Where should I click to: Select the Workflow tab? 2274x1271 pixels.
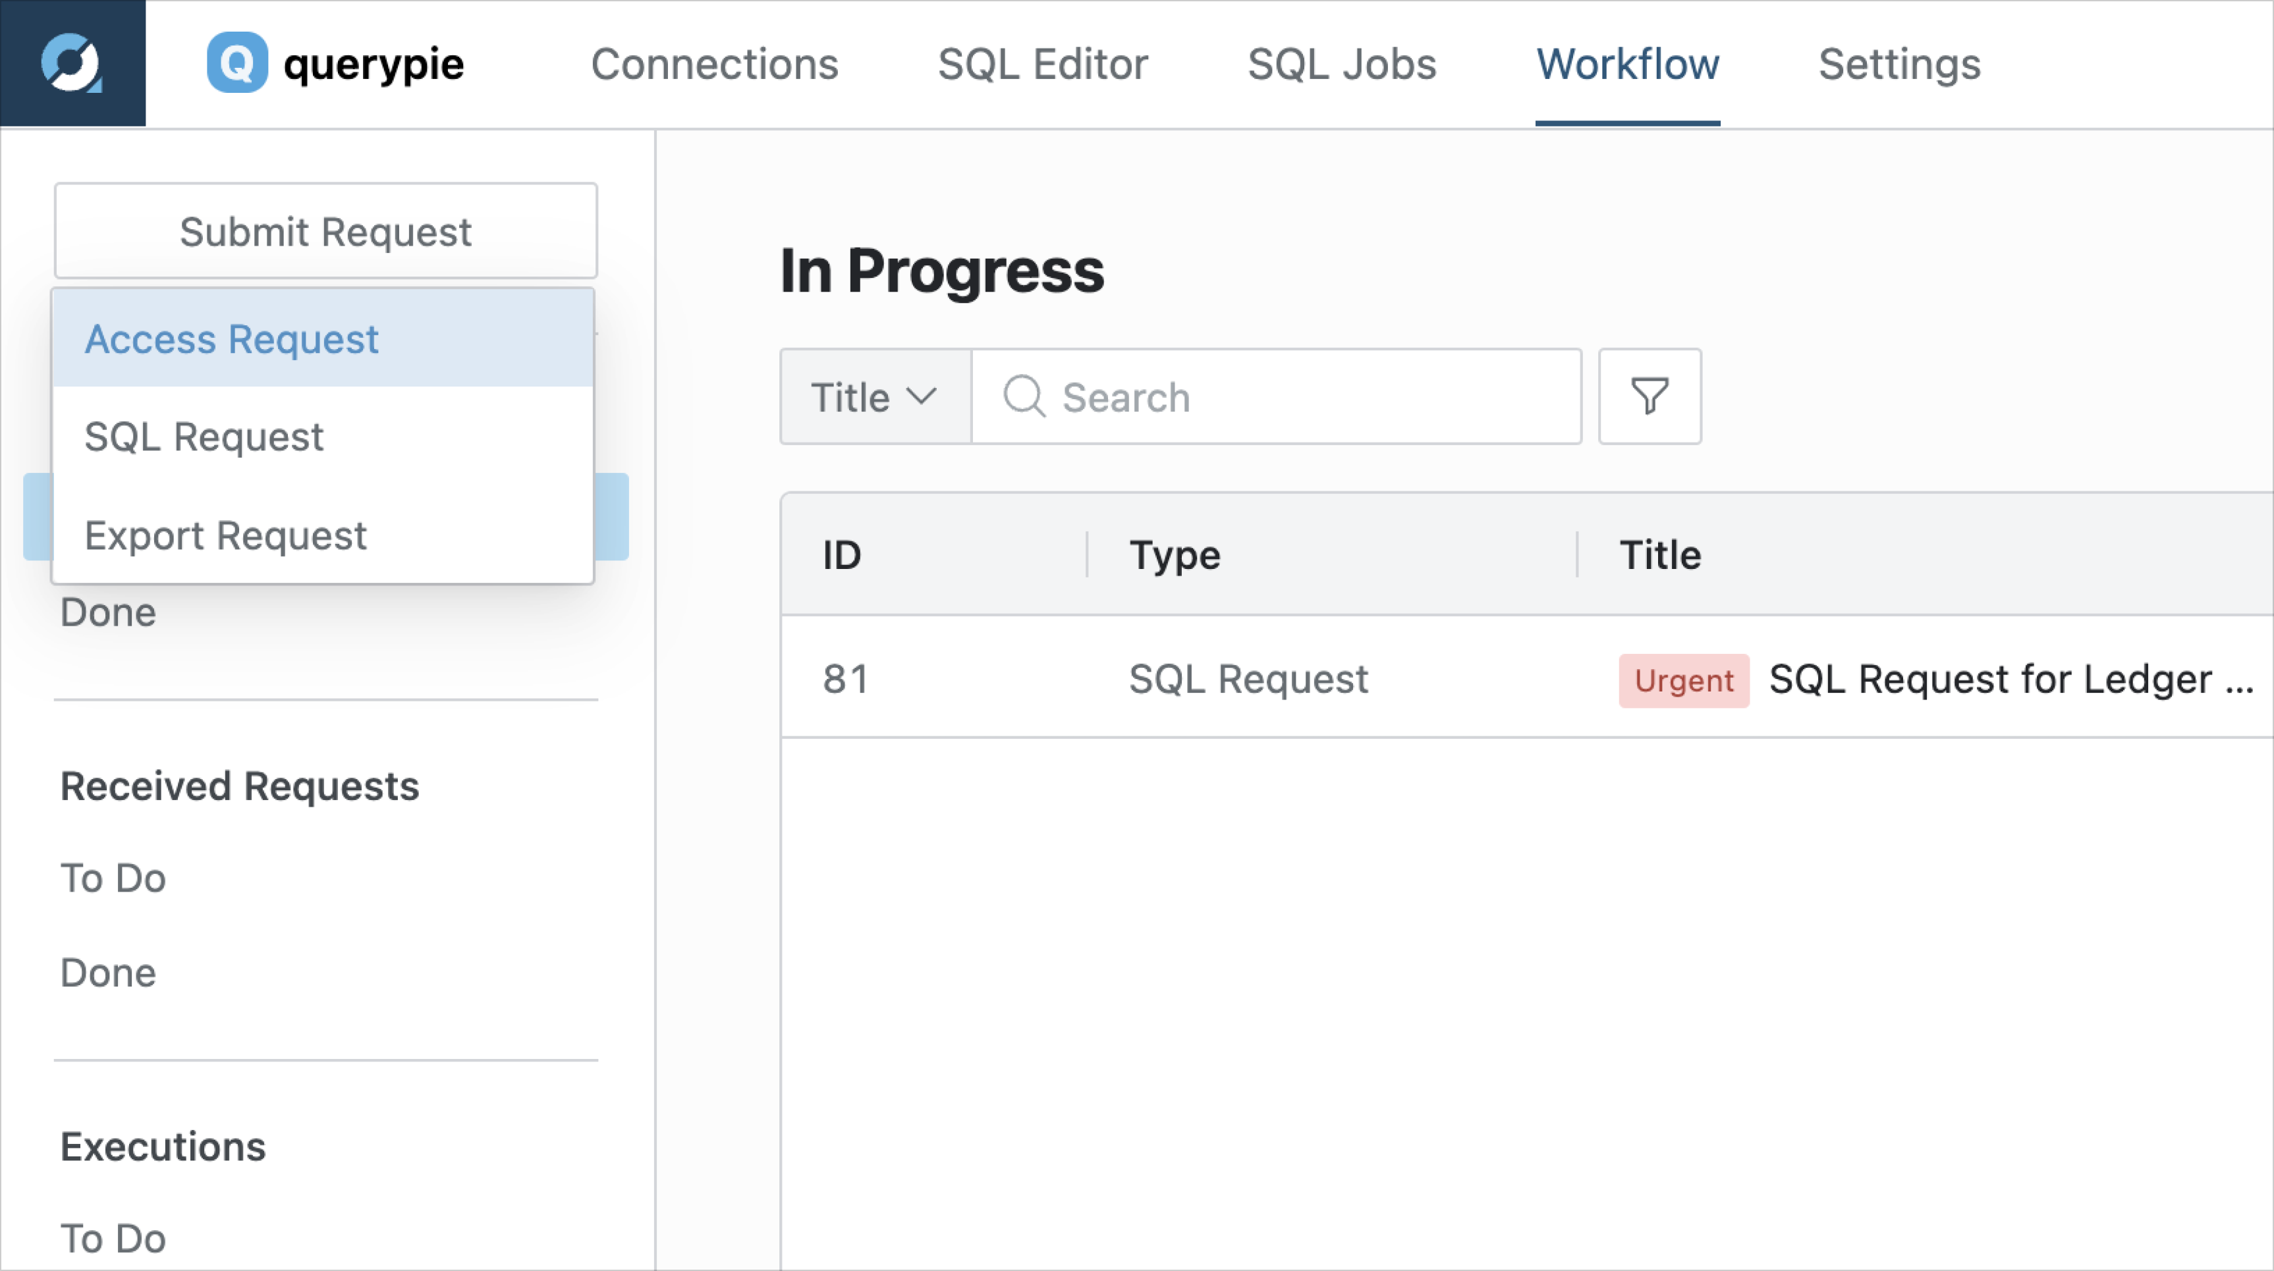point(1628,65)
